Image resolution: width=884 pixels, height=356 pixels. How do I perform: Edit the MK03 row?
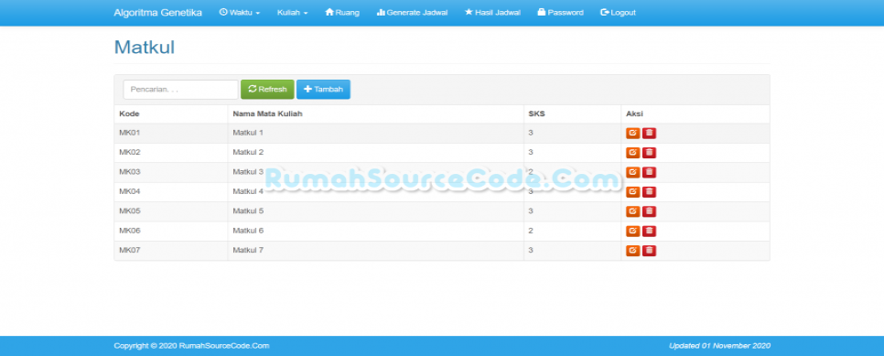point(632,172)
